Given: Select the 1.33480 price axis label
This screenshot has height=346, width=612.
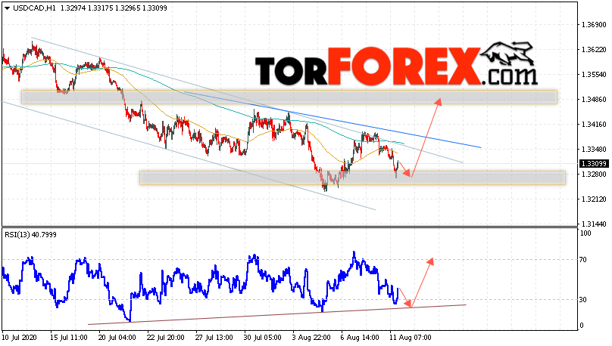Looking at the screenshot, I should click(594, 150).
